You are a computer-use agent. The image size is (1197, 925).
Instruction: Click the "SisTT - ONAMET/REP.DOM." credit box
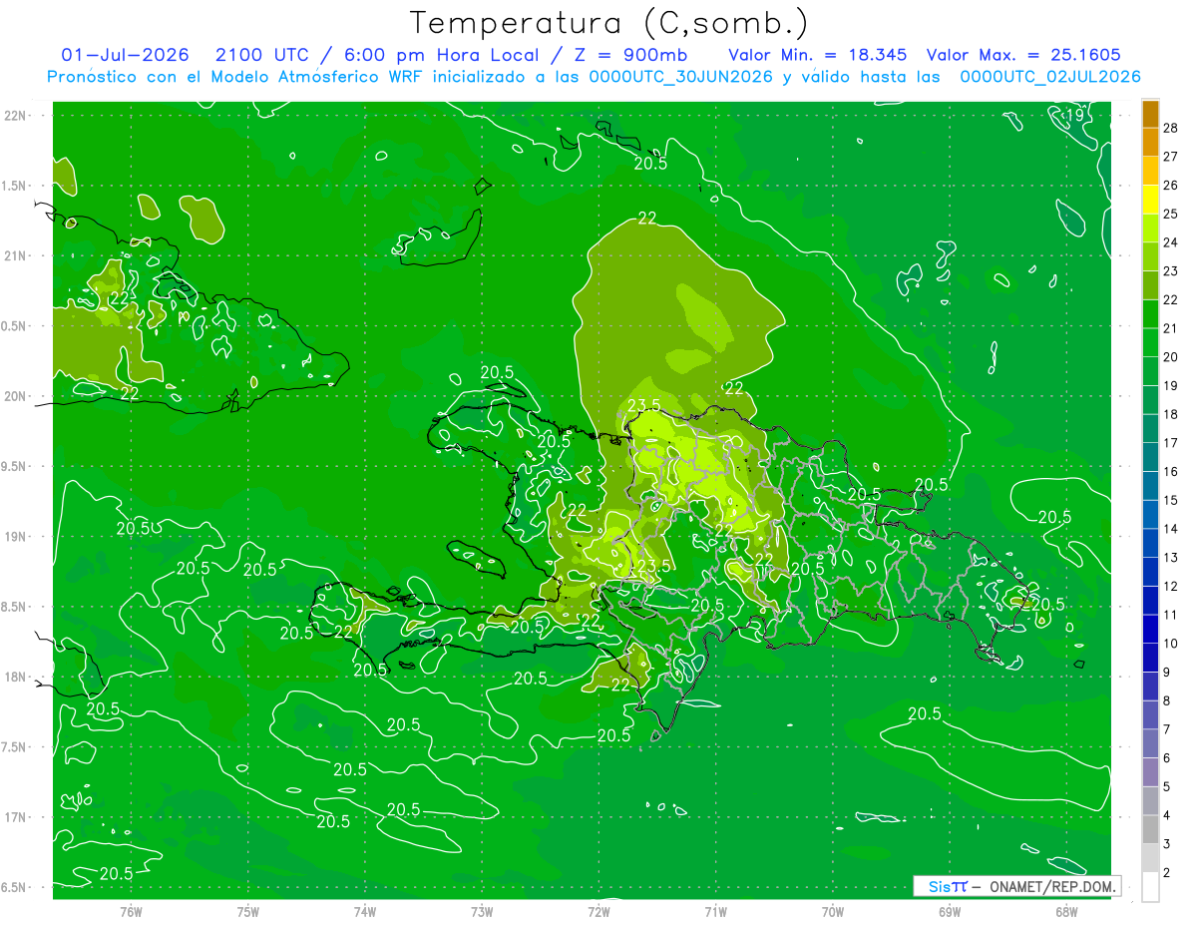pos(1016,886)
